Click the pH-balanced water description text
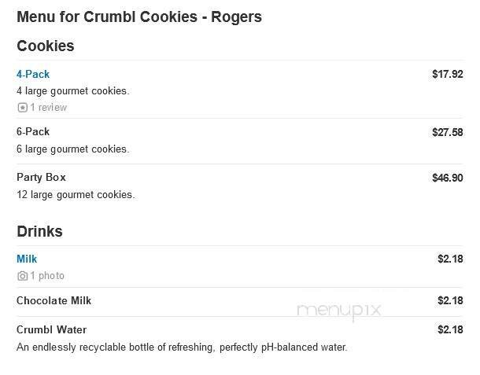This screenshot has height=375, width=480. 182,347
